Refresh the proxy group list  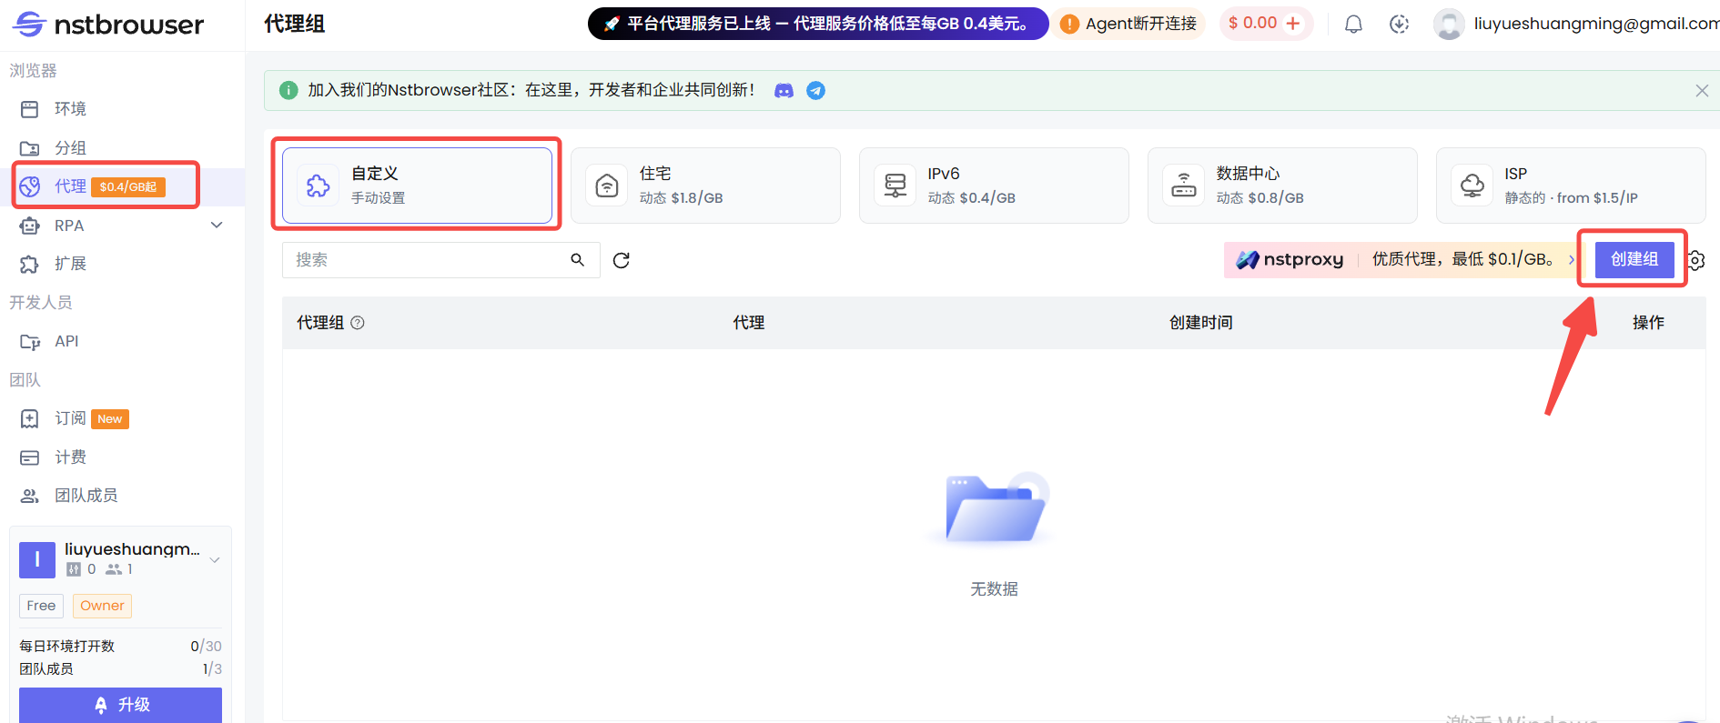pyautogui.click(x=622, y=261)
